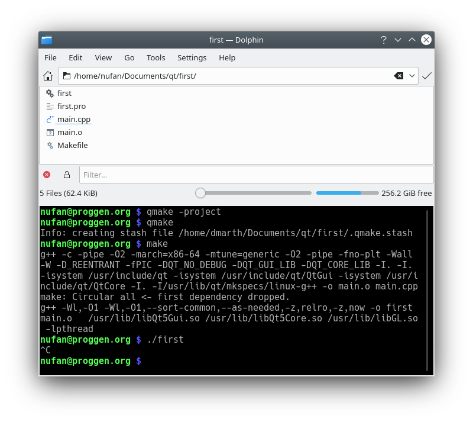This screenshot has height=422, width=473.
Task: Open the Tools menu
Action: [155, 57]
